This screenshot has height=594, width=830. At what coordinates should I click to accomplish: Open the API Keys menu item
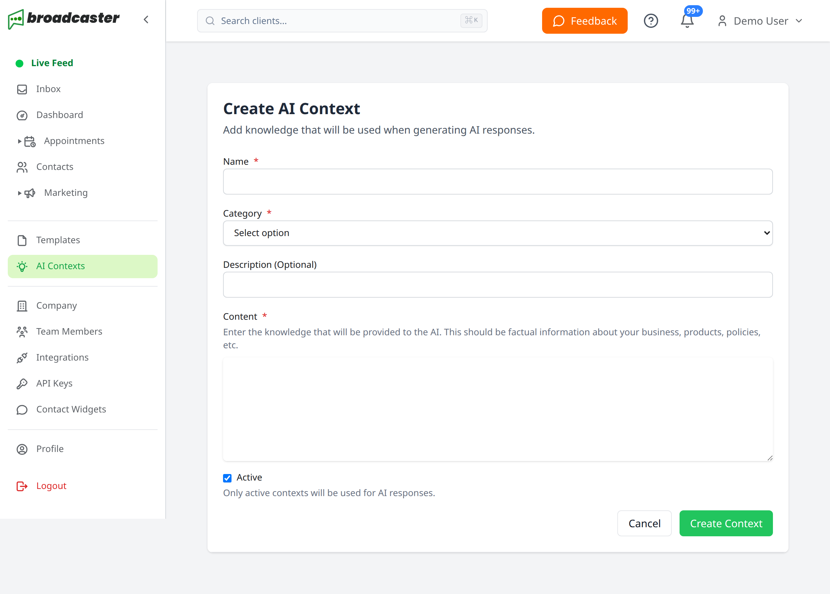click(83, 384)
